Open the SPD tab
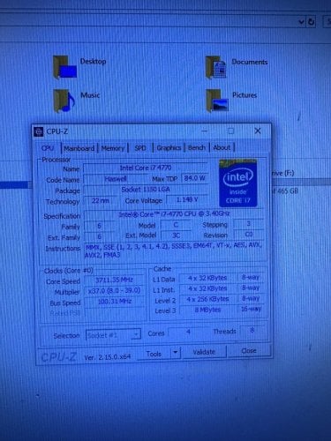This screenshot has width=331, height=441. pos(140,148)
